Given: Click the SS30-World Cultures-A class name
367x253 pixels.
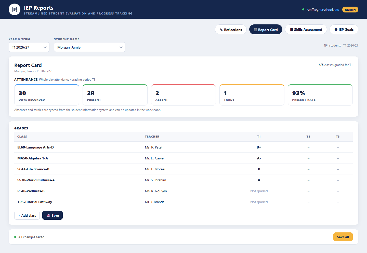Looking at the screenshot, I should 36,180.
